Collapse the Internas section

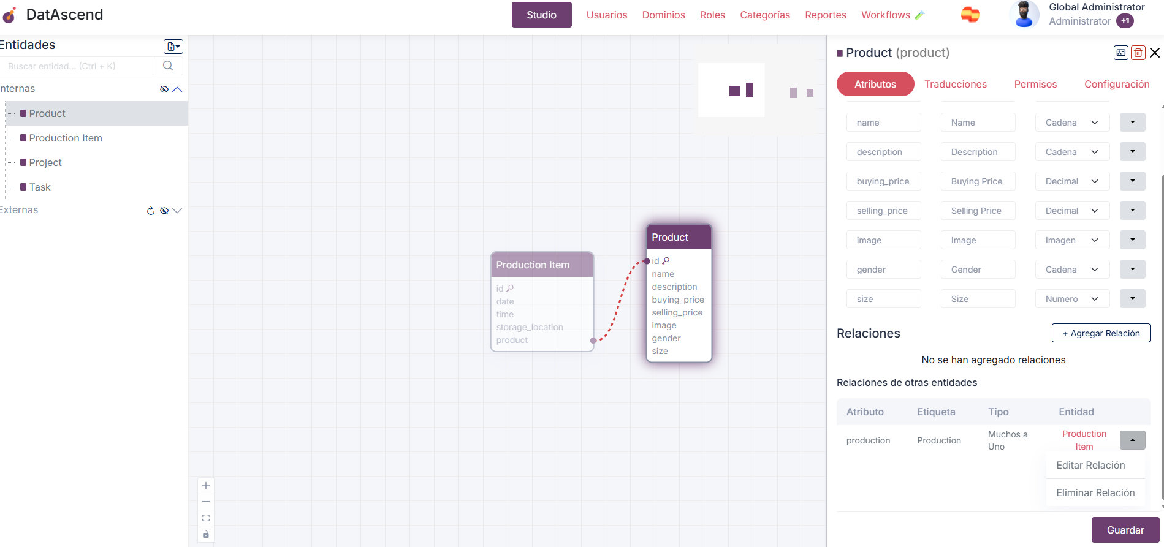pos(178,89)
